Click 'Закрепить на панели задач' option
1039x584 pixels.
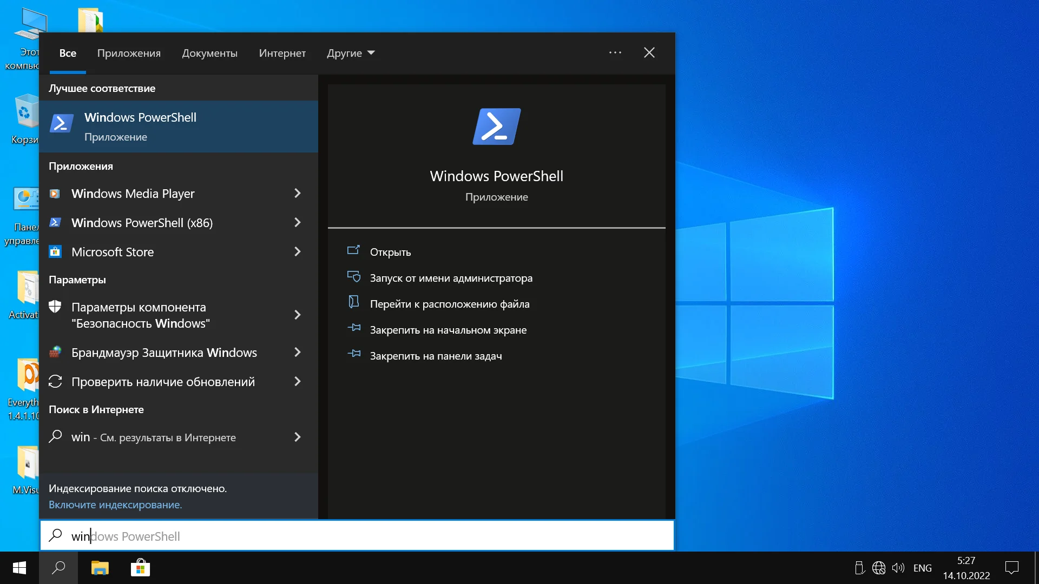(x=436, y=355)
